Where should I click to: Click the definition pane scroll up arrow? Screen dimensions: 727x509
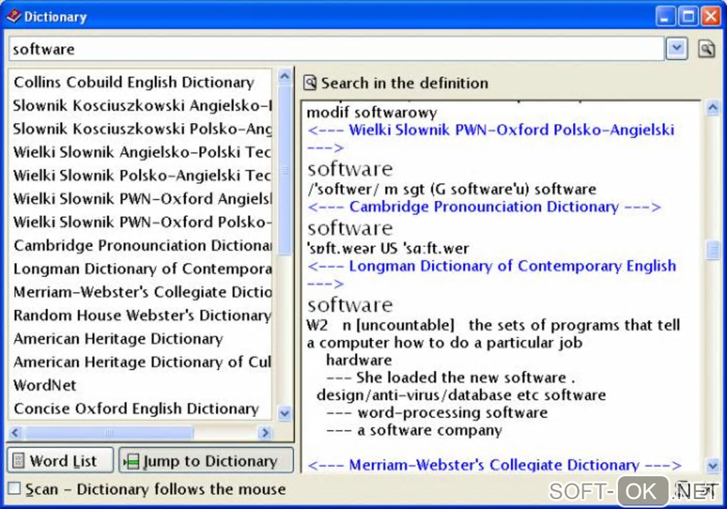point(713,108)
